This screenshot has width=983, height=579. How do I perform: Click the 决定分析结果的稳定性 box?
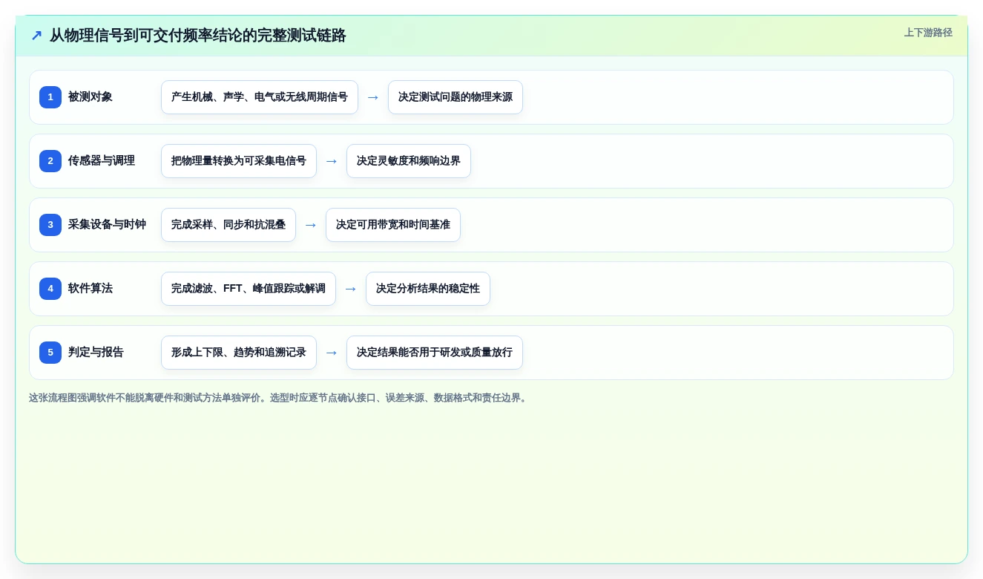428,289
